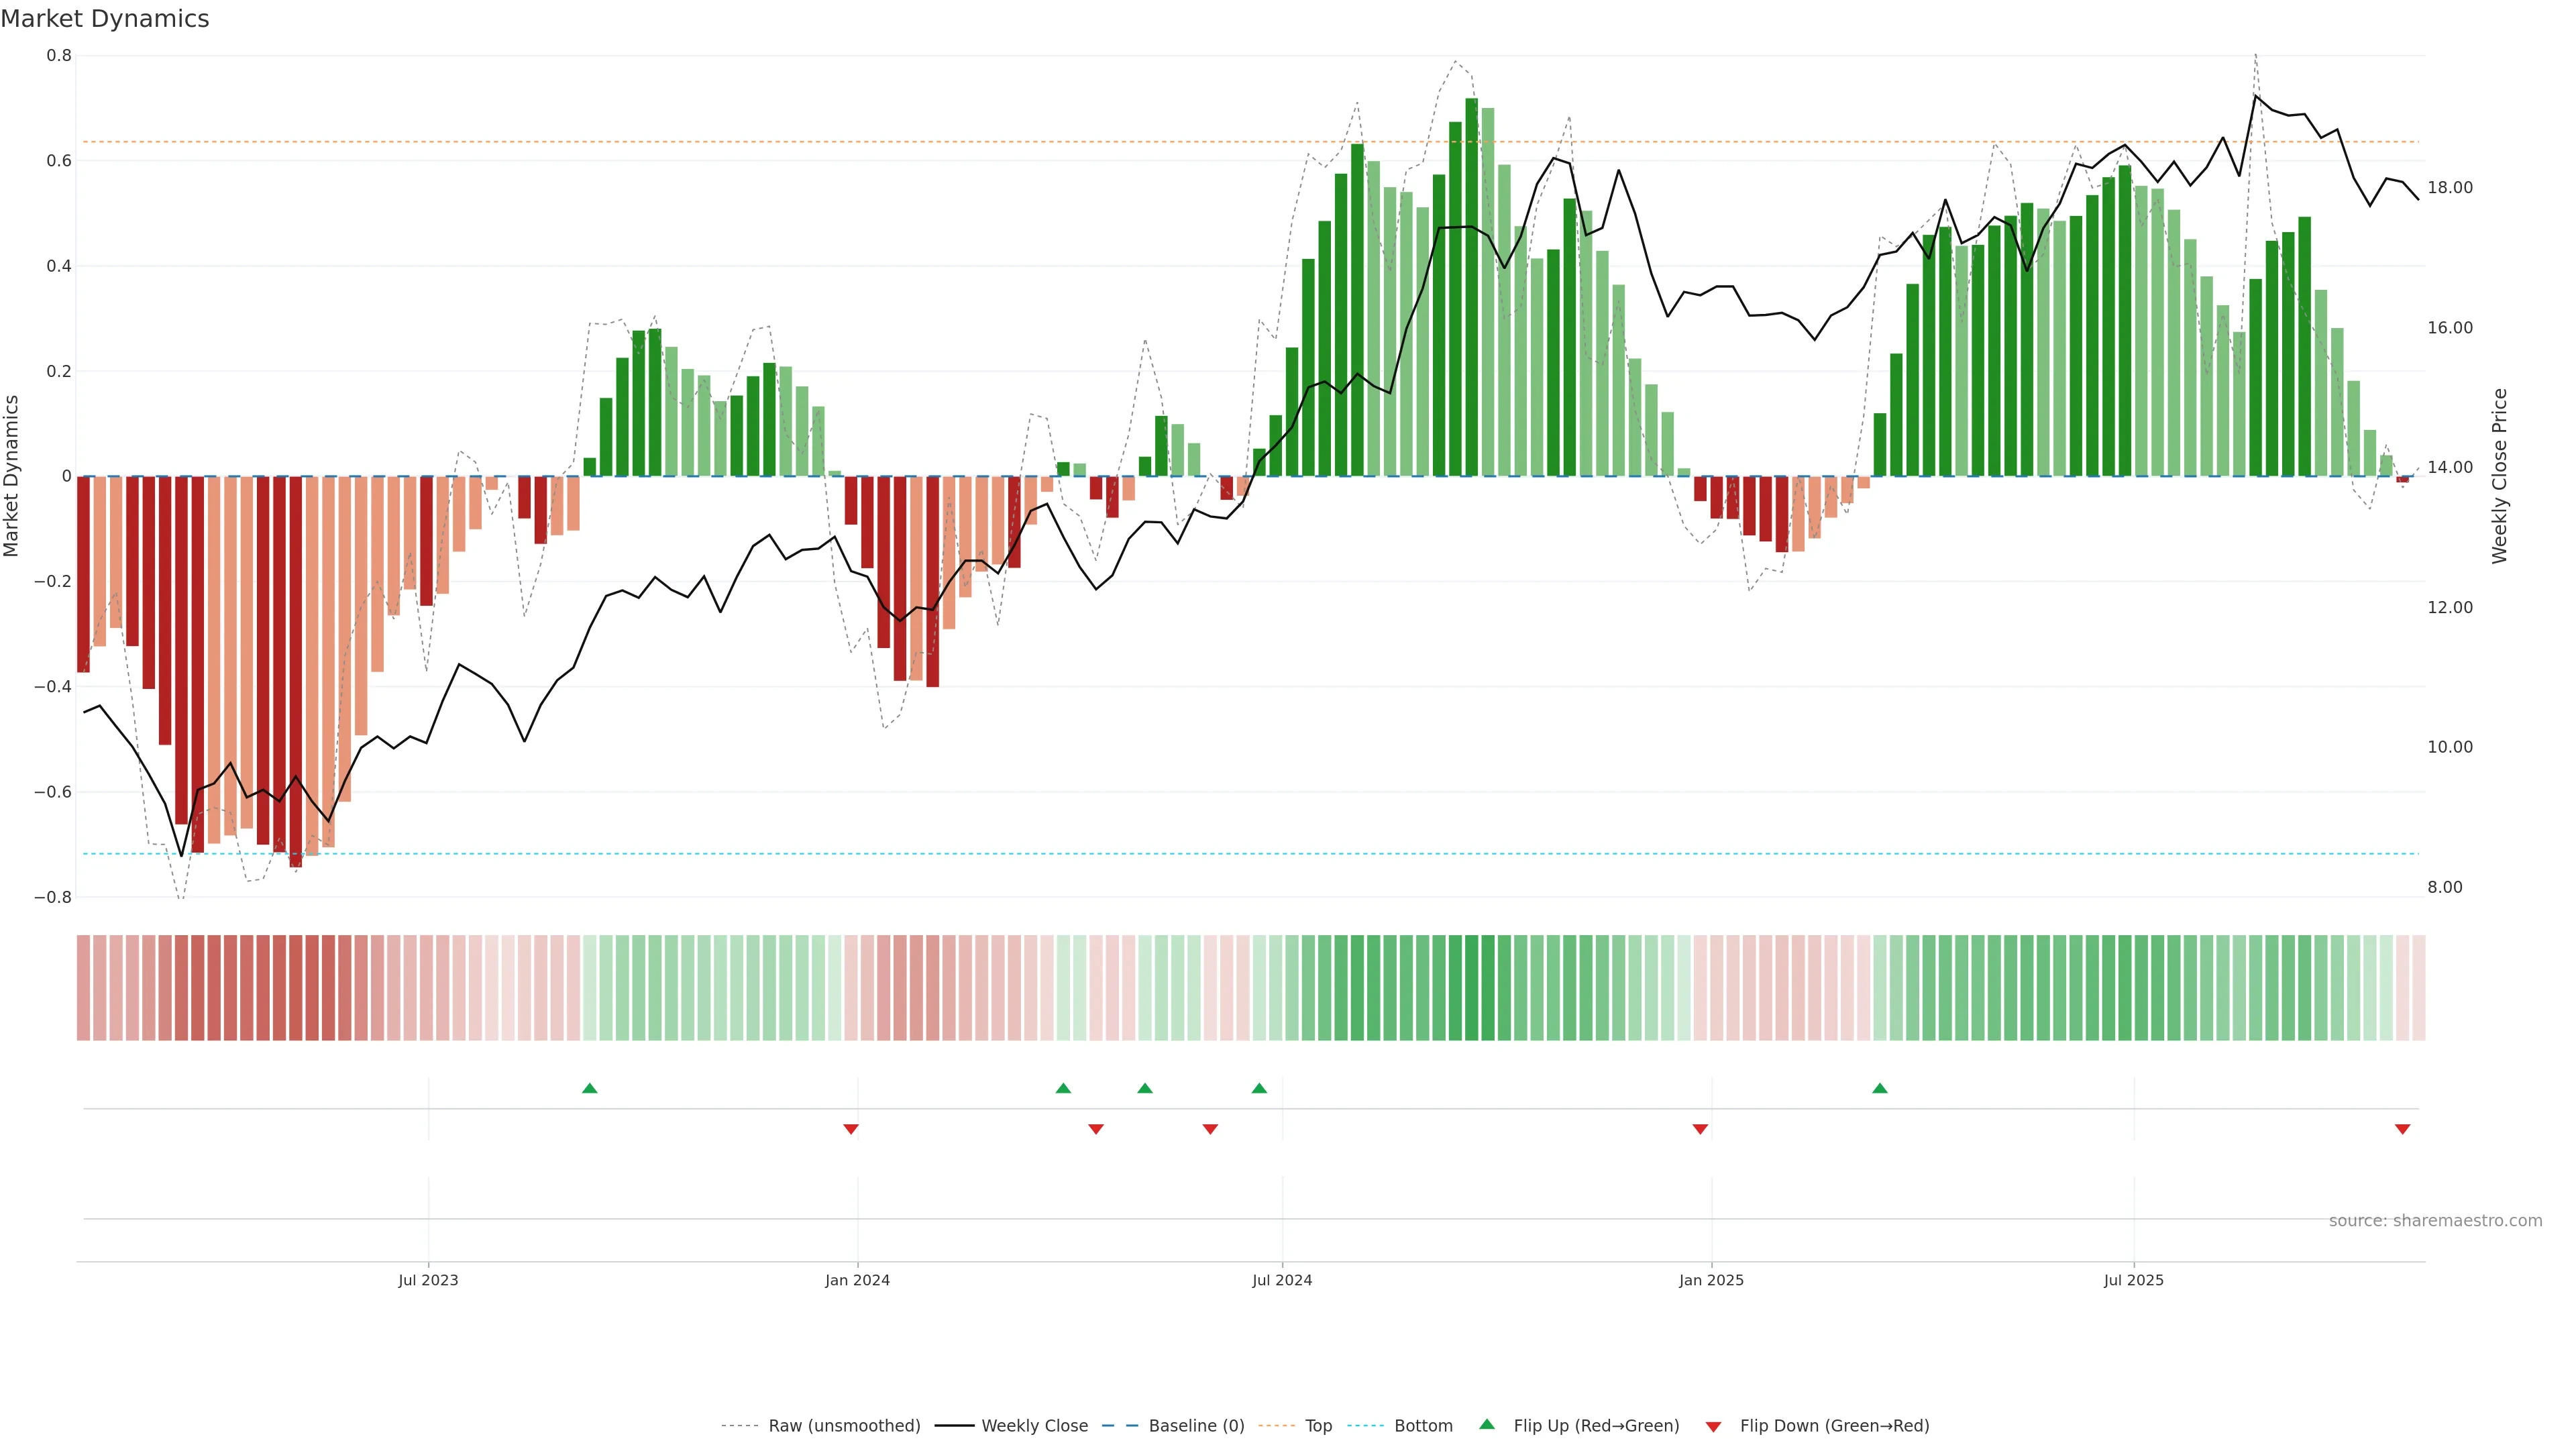The height and width of the screenshot is (1449, 2576).
Task: Click the Jul 2024 x-axis label
Action: 1282,1280
